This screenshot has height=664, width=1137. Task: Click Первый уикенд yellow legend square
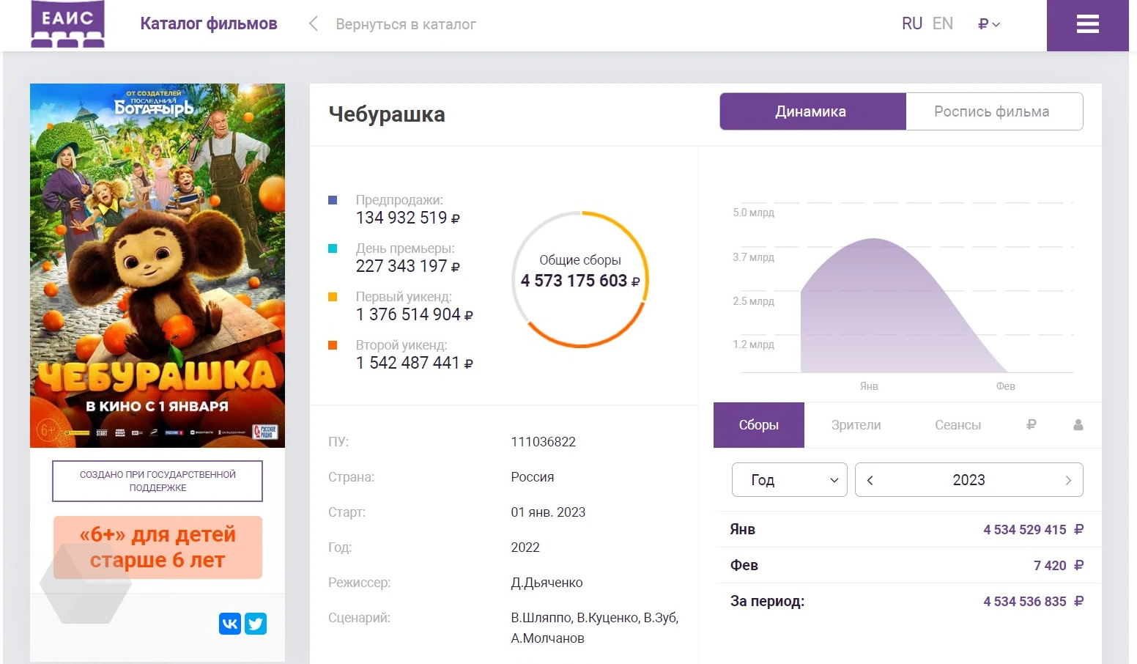click(333, 297)
